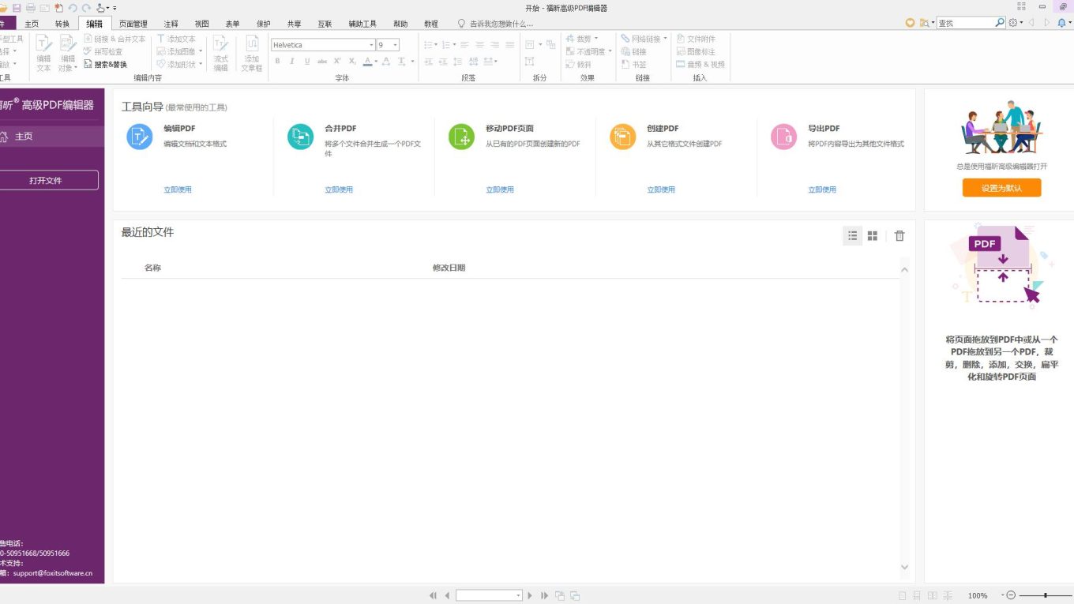1074x604 pixels.
Task: Click the Create PDF orange wizard icon
Action: click(x=623, y=137)
